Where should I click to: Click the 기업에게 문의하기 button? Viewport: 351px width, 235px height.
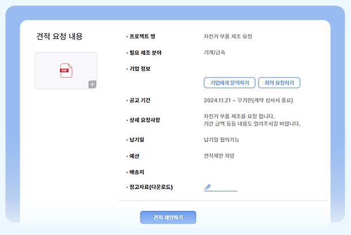(229, 83)
